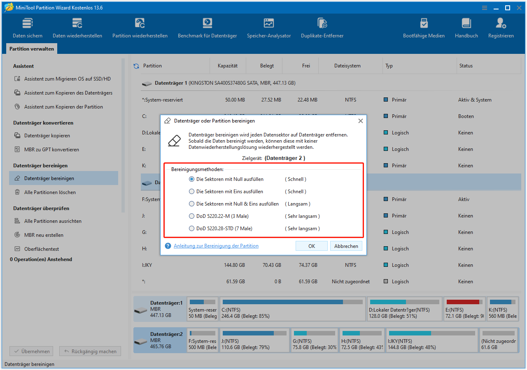Open the hamburger menu near window controls
This screenshot has height=370, width=527.
pyautogui.click(x=484, y=7)
